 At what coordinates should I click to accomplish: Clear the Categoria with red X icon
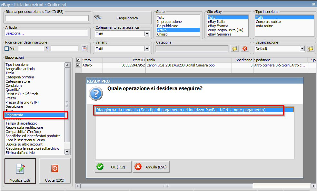coord(245,49)
